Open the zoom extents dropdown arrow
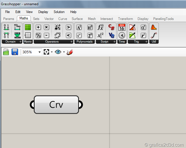The width and height of the screenshot is (186, 148). point(52,52)
